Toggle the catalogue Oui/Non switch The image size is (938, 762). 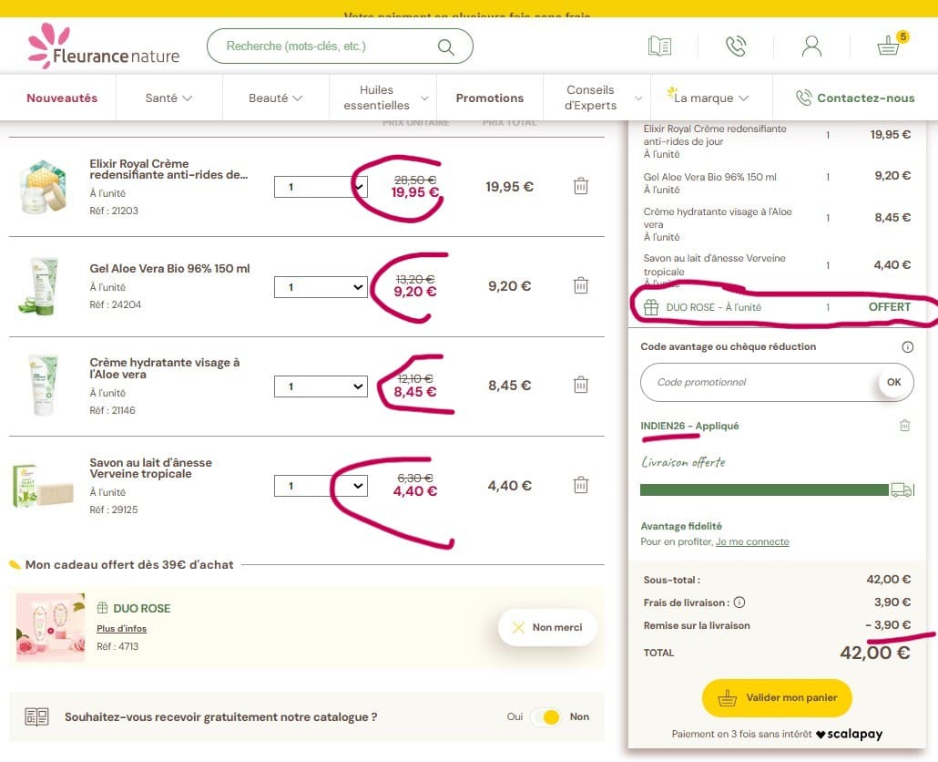coord(545,716)
